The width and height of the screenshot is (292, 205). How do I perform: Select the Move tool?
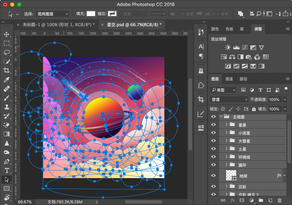7,35
